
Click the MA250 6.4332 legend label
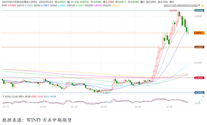111,6
